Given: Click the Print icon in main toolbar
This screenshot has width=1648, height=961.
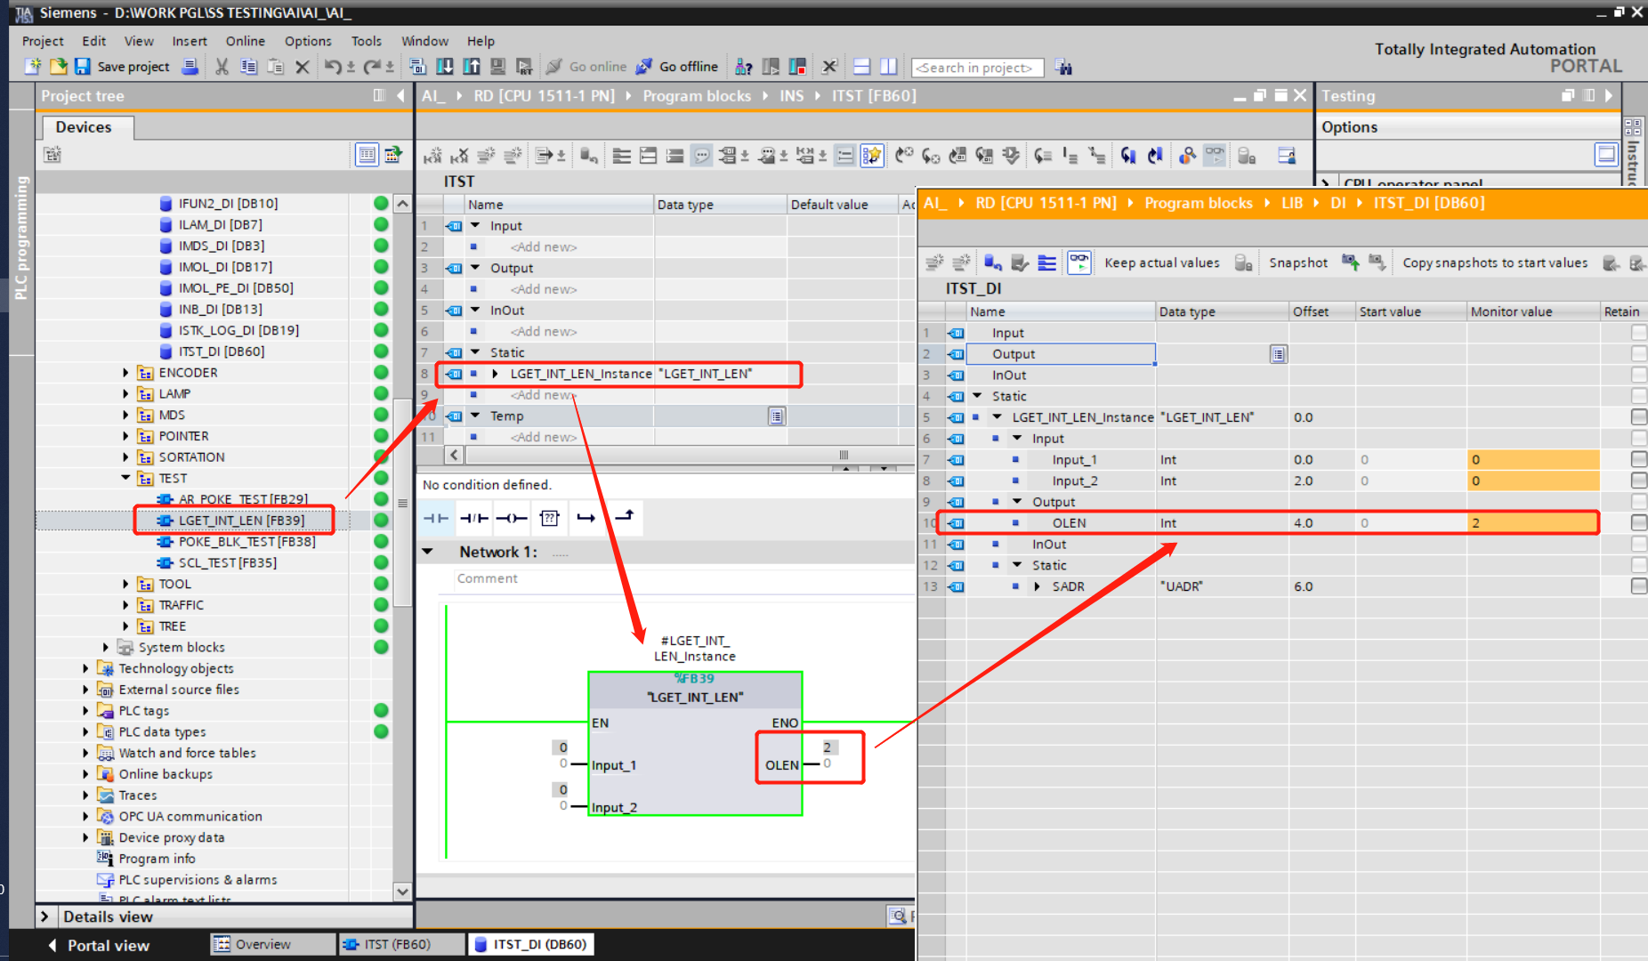Looking at the screenshot, I should pos(190,67).
